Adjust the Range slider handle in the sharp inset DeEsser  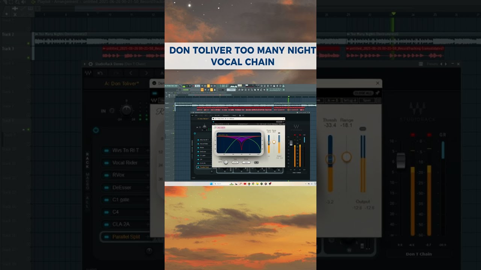[274, 142]
